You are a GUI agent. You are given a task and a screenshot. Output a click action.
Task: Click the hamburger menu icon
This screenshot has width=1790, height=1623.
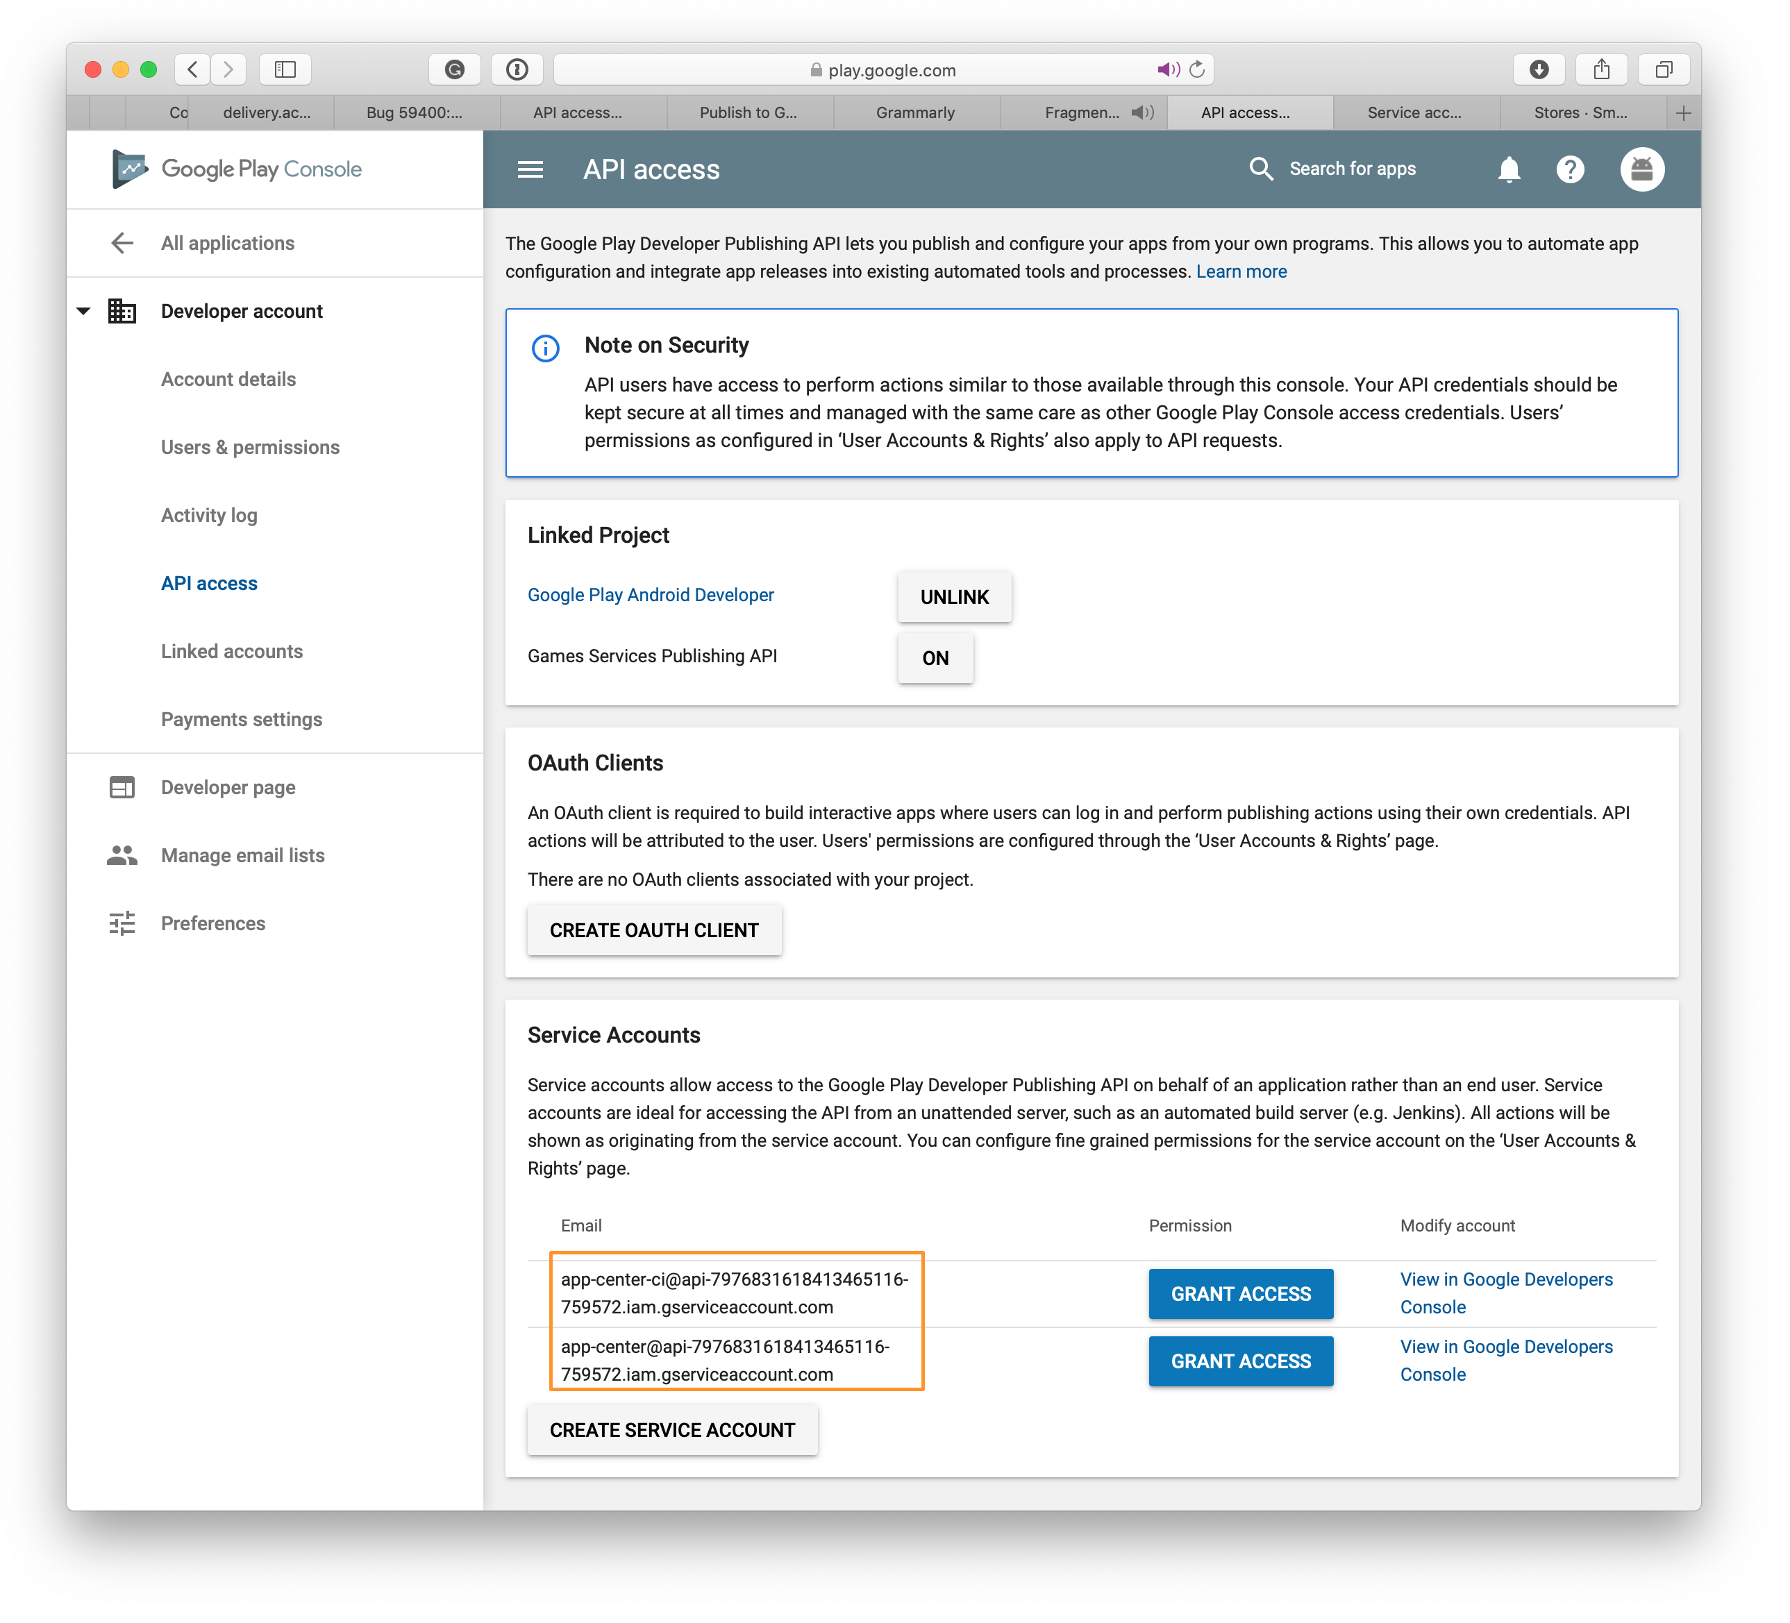[532, 170]
